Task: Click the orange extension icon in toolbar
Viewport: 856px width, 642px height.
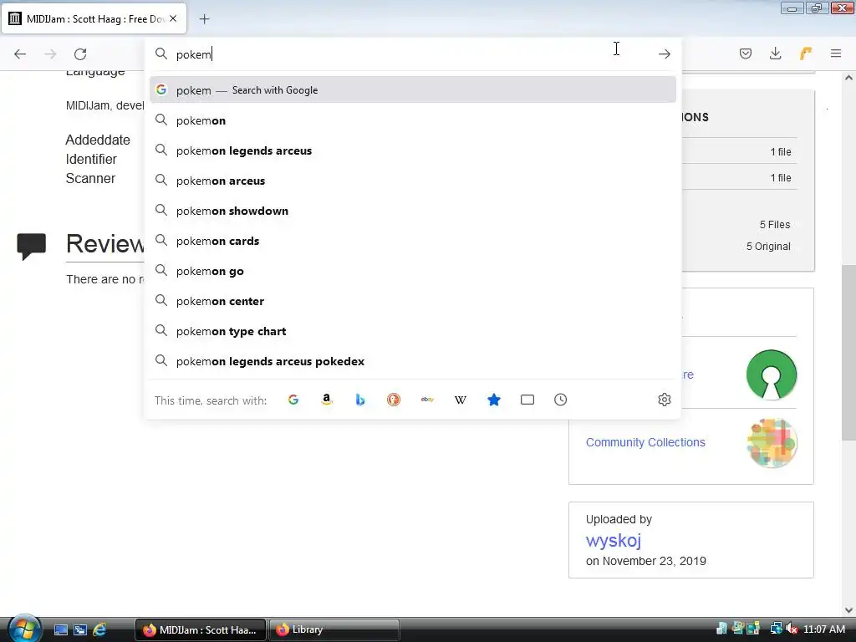Action: click(x=806, y=53)
